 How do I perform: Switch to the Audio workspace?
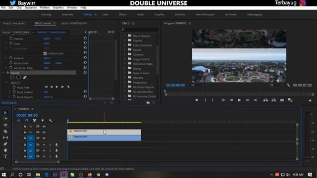tap(141, 14)
